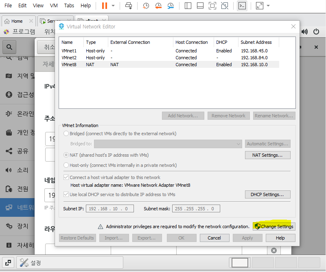Click the Rename Network button
Image resolution: width=326 pixels, height=272 pixels.
(x=274, y=116)
